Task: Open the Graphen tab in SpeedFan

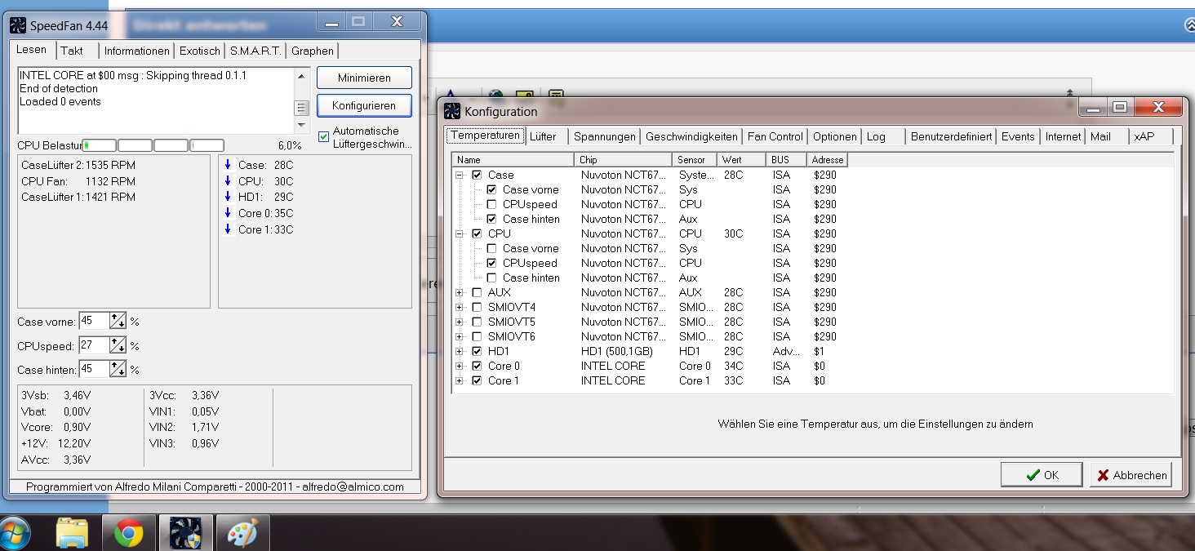Action: click(x=313, y=51)
